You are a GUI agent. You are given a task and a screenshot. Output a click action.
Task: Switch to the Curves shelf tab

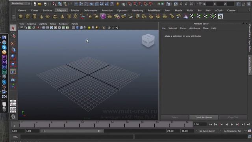[35, 11]
